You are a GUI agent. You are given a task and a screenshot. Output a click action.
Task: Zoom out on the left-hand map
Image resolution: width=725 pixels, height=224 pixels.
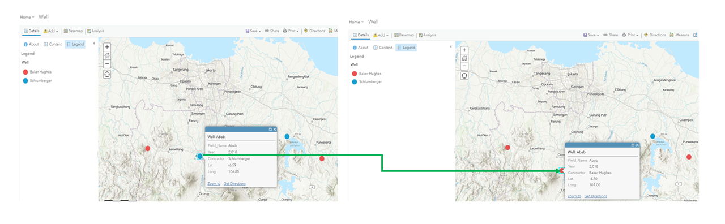[107, 64]
